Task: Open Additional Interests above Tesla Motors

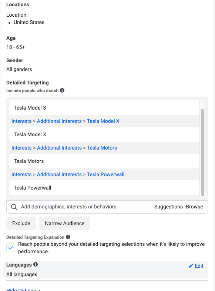Action: (59, 148)
